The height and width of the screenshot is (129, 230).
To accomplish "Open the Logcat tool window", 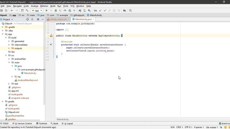I will [67, 123].
